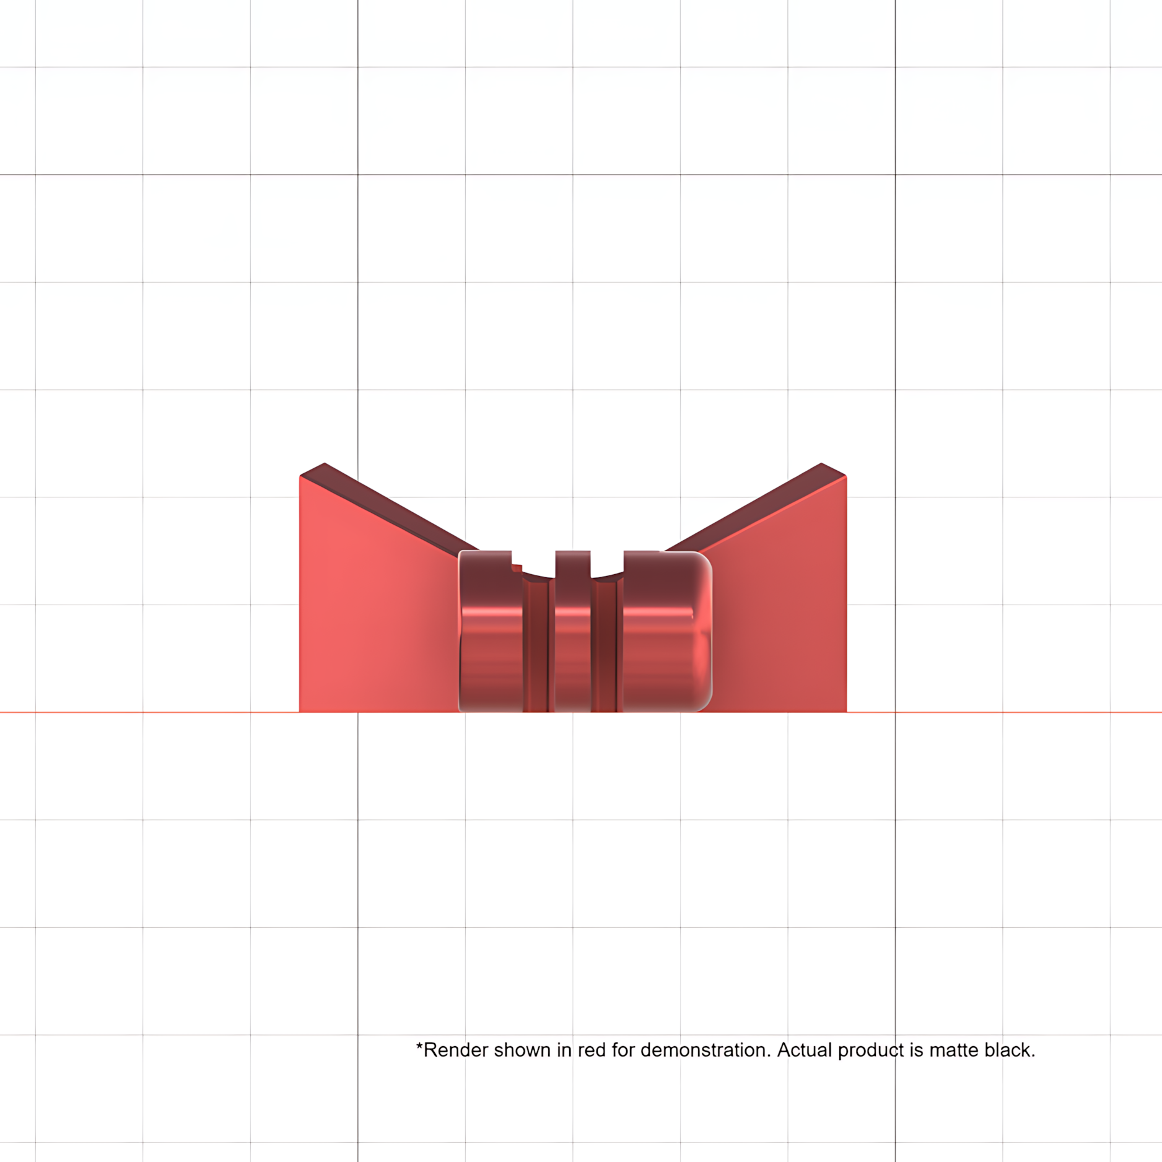Click the red horizontal axis line left of model
Viewport: 1162px width, 1162px height.
[x=149, y=712]
